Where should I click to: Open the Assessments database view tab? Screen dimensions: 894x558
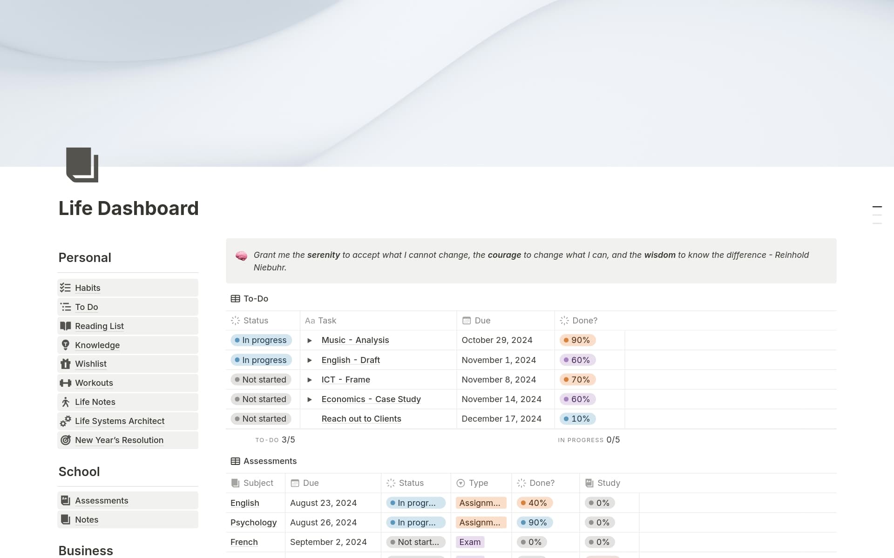[x=264, y=461]
